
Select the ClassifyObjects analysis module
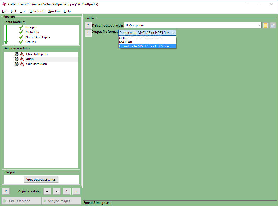click(x=37, y=54)
